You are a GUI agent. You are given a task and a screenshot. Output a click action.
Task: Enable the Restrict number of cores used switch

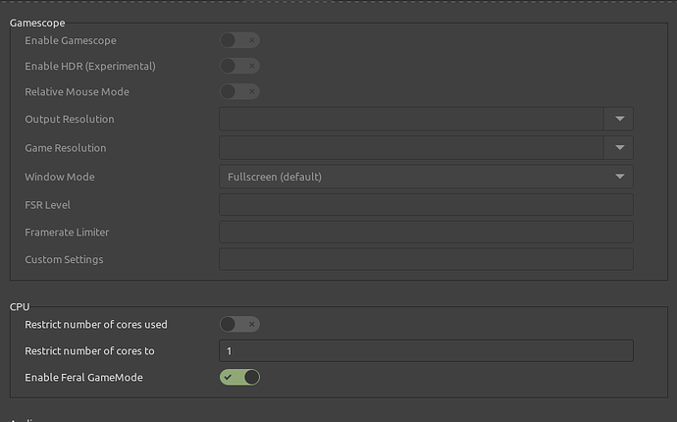(239, 324)
